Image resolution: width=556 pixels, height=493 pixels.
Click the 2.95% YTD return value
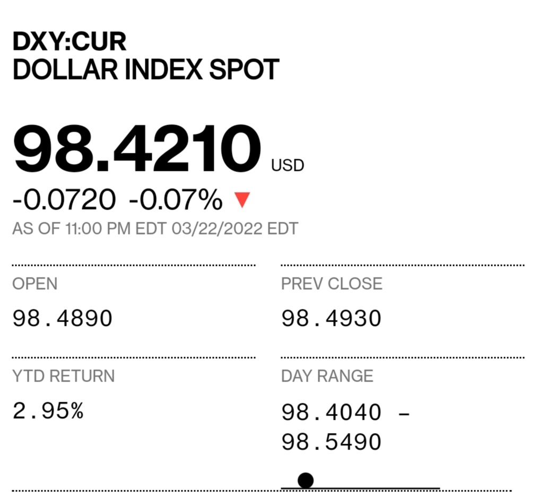point(48,411)
